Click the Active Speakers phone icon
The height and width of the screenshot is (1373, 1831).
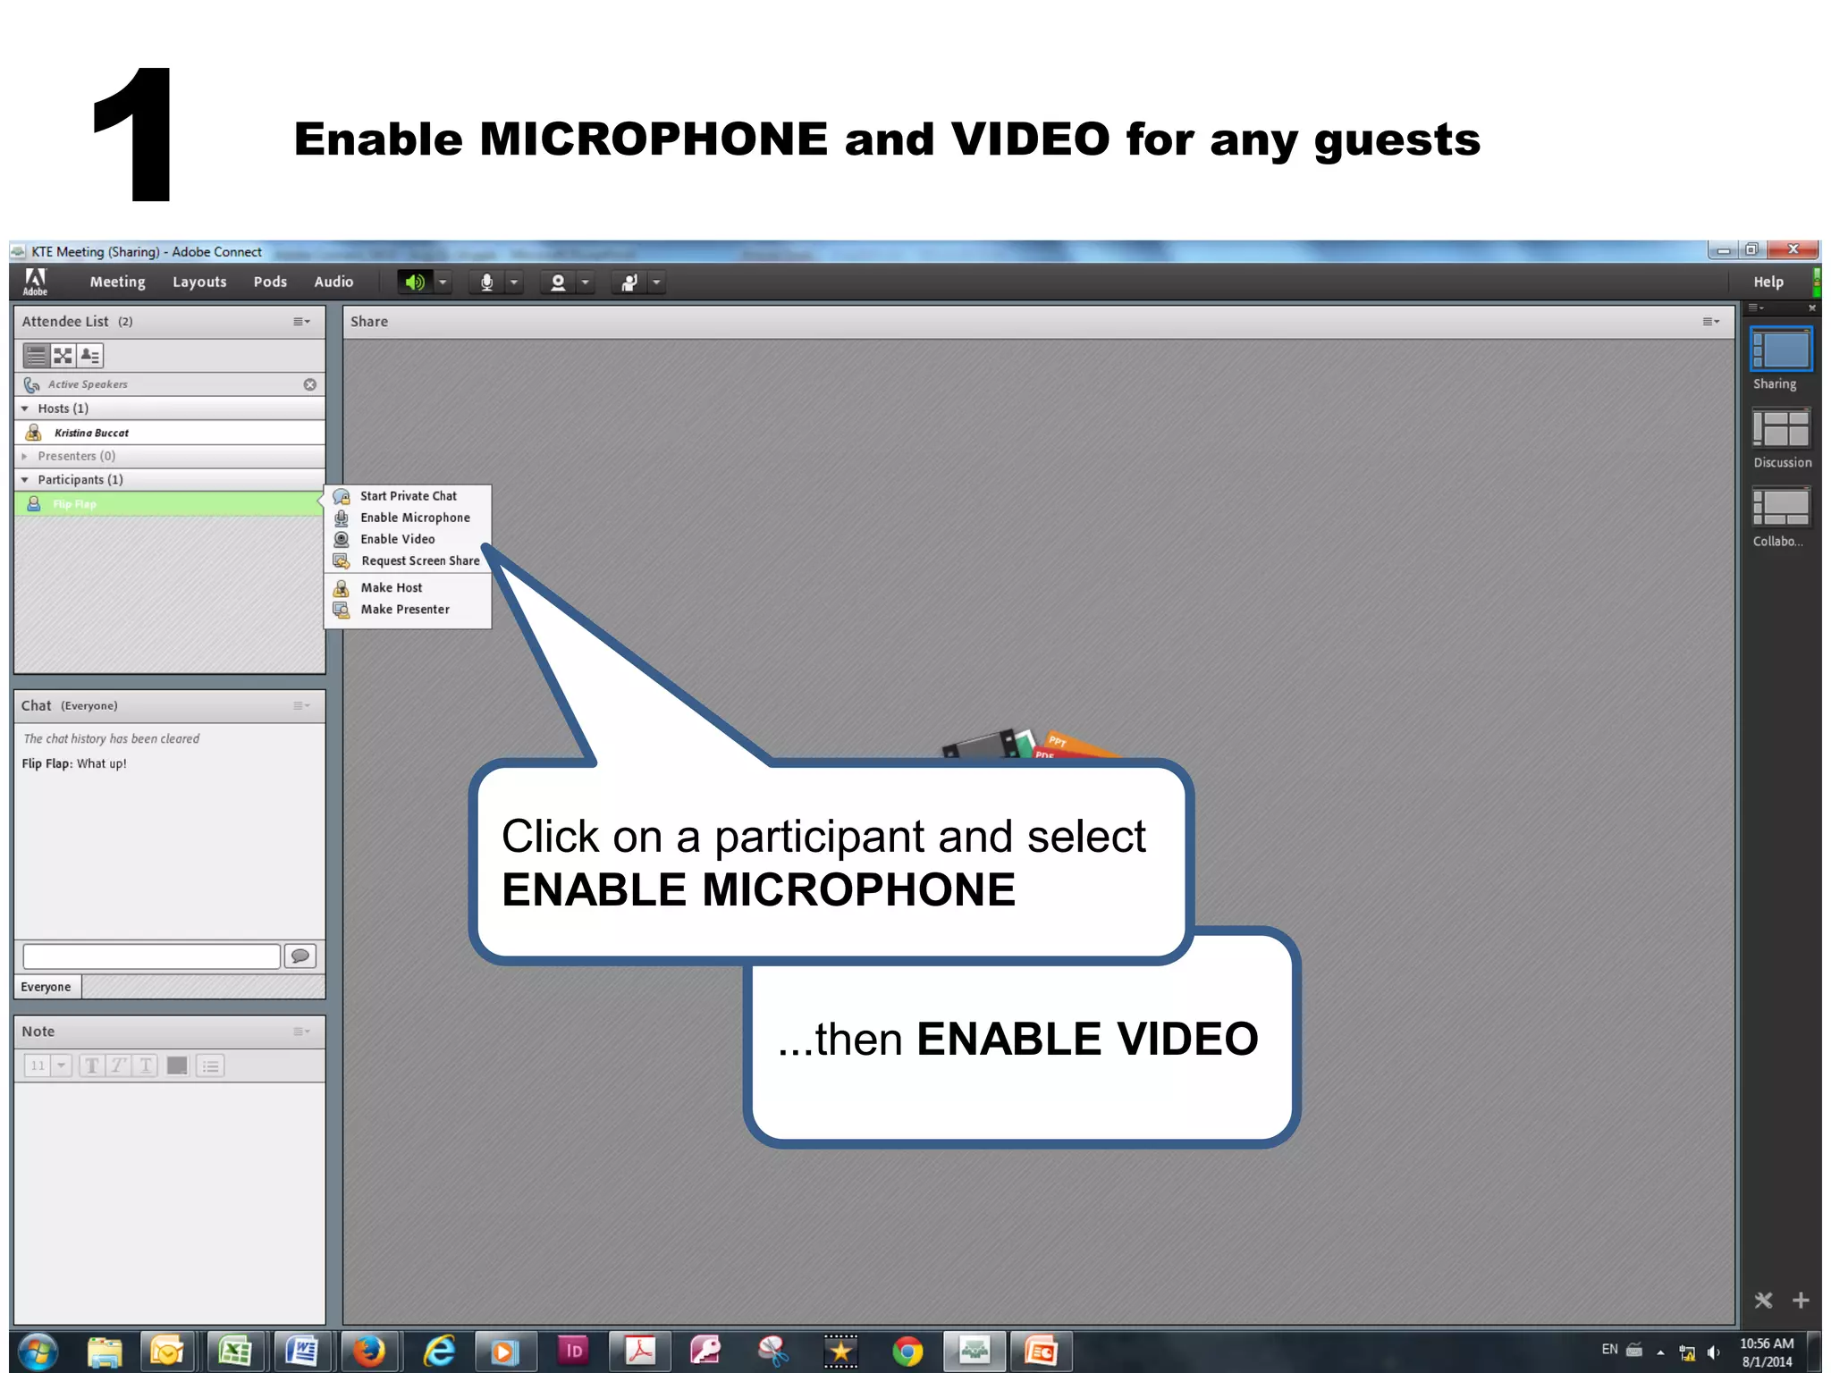point(32,384)
